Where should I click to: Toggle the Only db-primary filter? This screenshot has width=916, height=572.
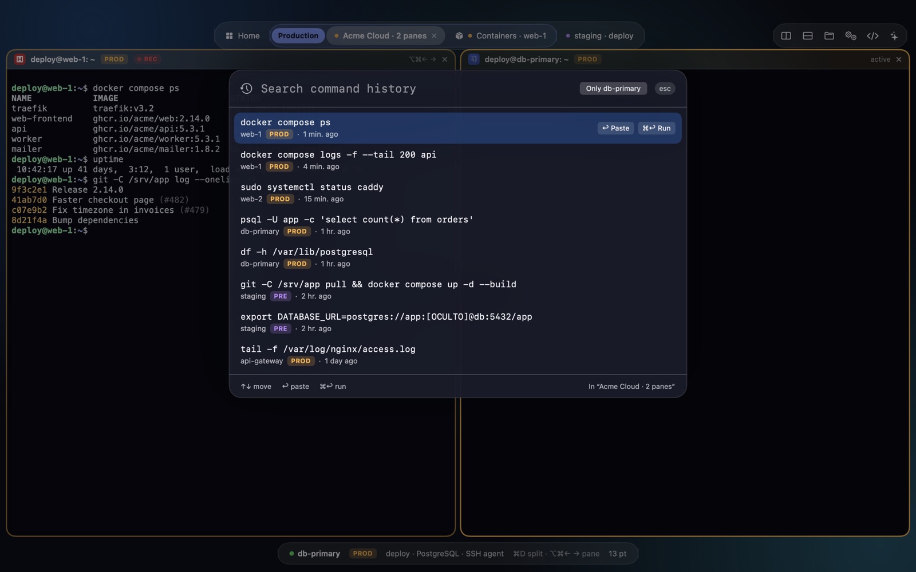pos(613,89)
